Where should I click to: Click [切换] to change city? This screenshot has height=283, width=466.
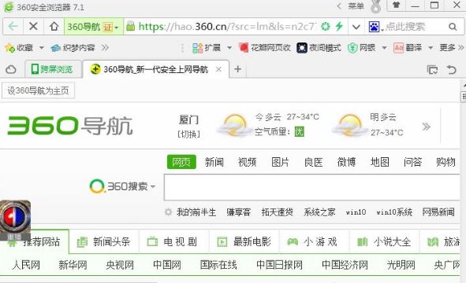[188, 134]
